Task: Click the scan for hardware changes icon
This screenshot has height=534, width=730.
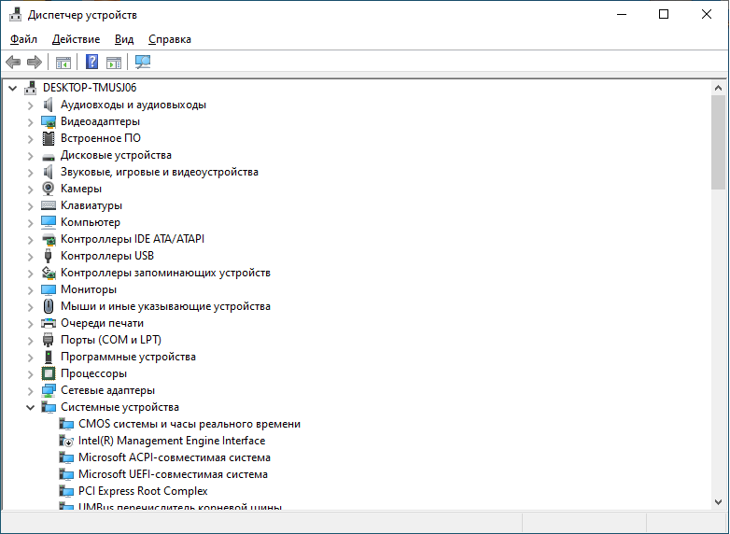Action: [x=143, y=62]
